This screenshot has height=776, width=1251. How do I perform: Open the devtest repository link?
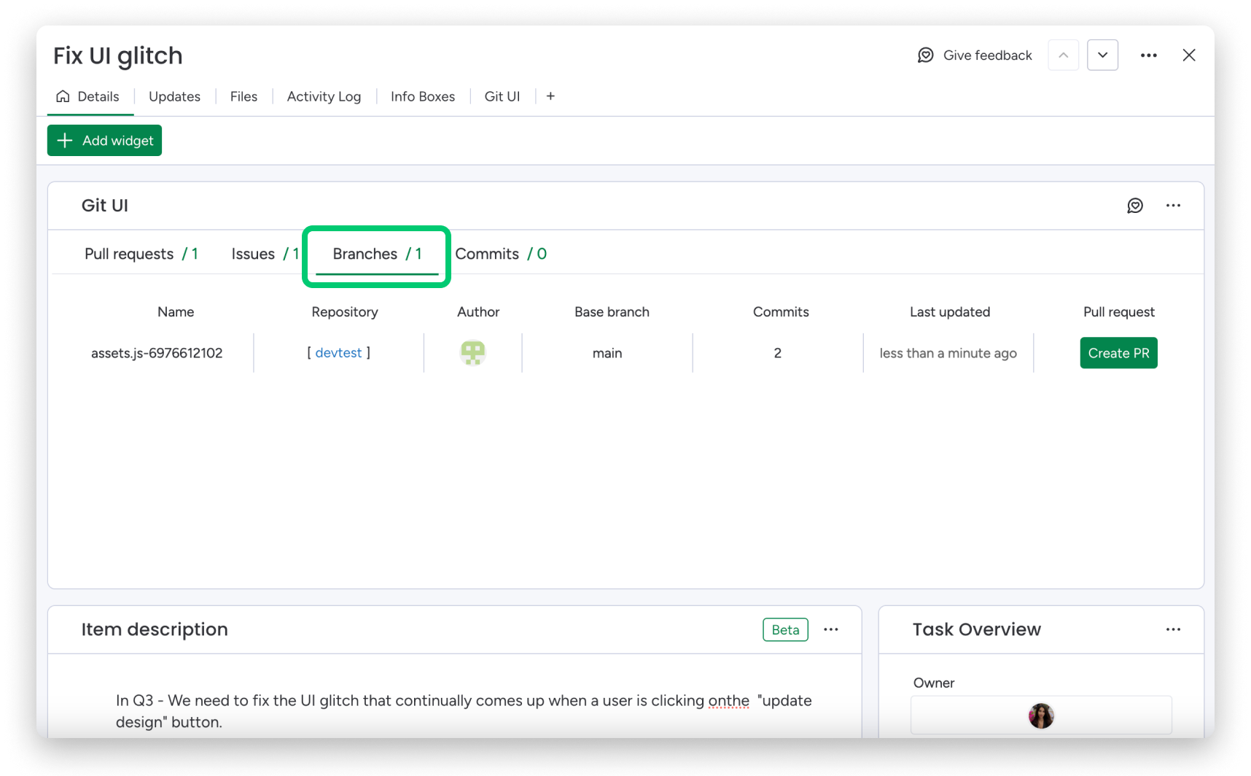(338, 352)
